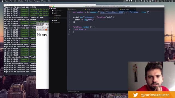Close the main.js — public tab
Image resolution: width=175 pixels, height=98 pixels.
coord(134,9)
